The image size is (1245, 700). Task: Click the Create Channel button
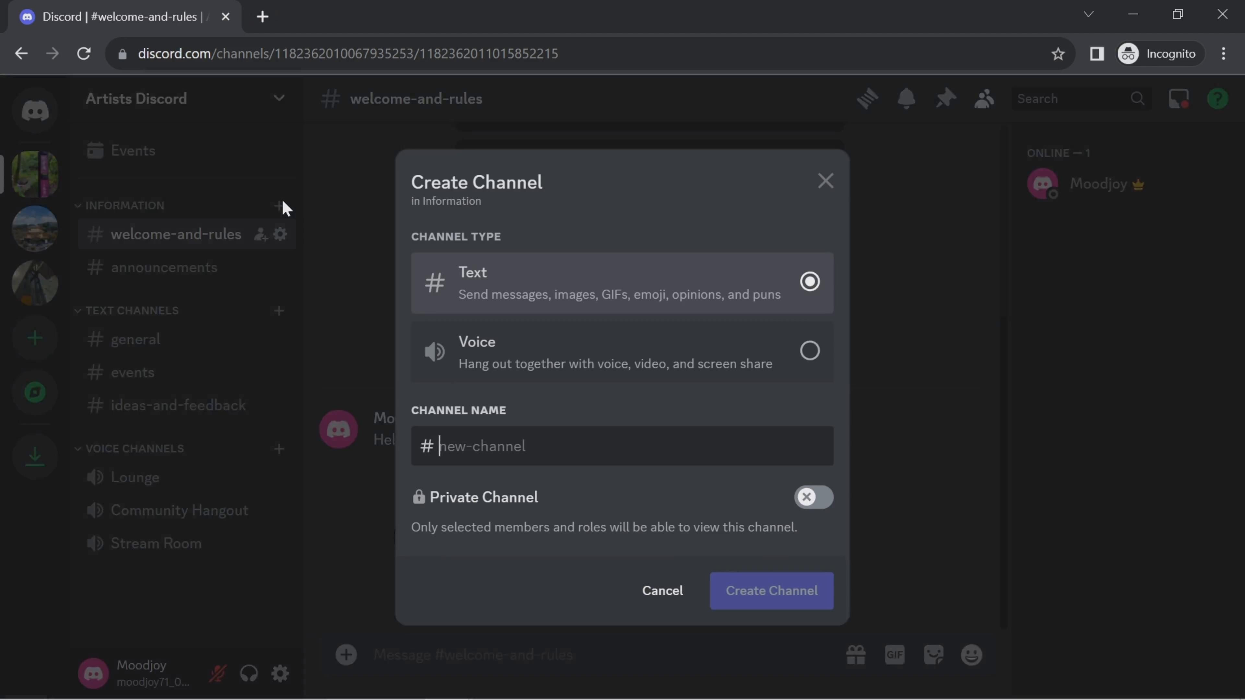click(771, 591)
